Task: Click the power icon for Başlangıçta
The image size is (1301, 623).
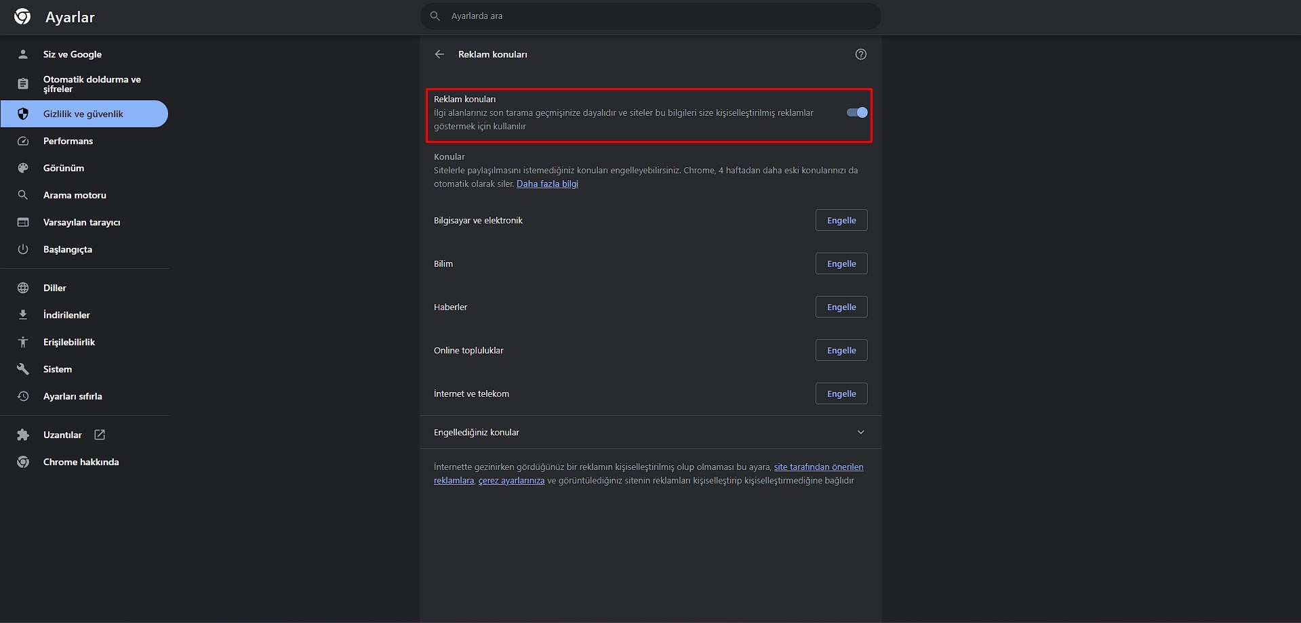Action: coord(23,249)
